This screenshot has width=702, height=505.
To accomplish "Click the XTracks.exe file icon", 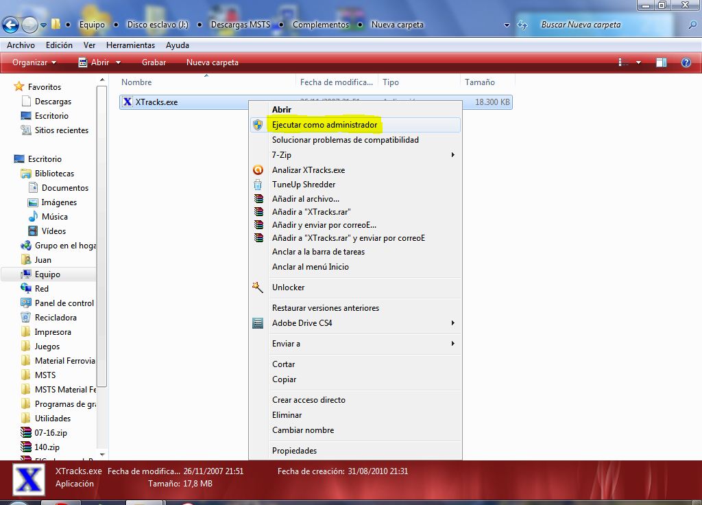I will click(x=127, y=102).
